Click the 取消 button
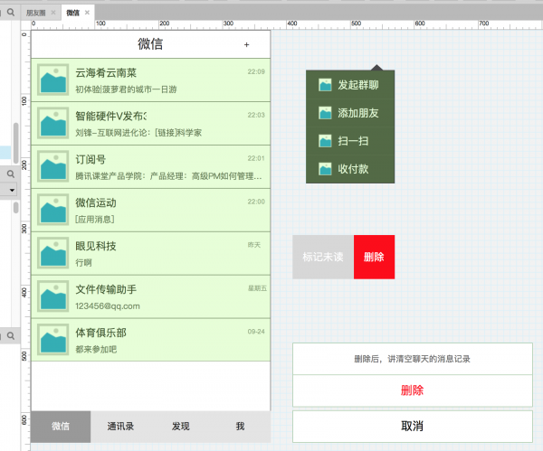Image resolution: width=543 pixels, height=451 pixels. point(413,427)
